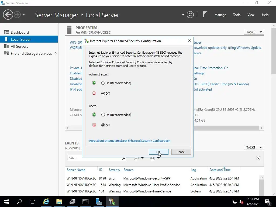Image resolution: width=276 pixels, height=207 pixels.
Task: Click Not activated link
Action: pyautogui.click(x=202, y=89)
